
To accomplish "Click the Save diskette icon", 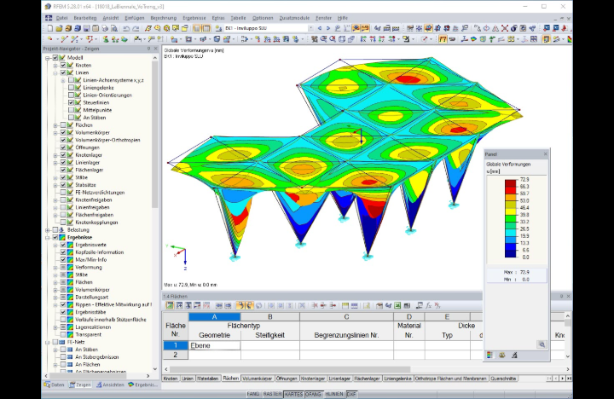I will (86, 28).
